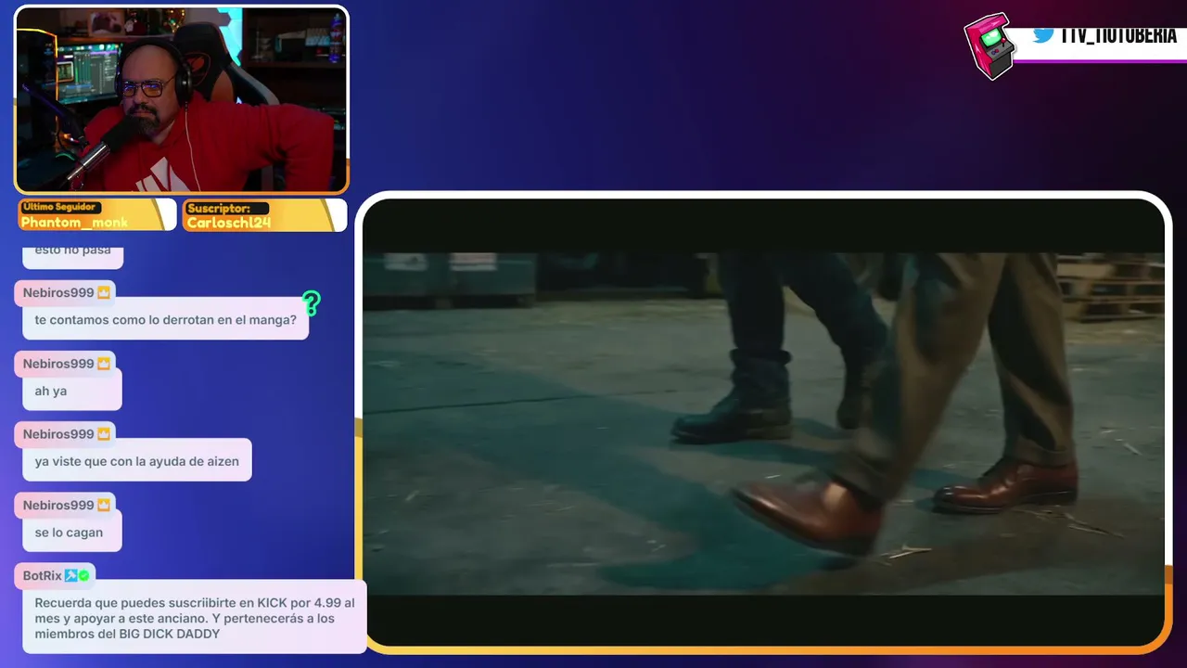This screenshot has height=668, width=1187.
Task: Click the main video player showing walking feet
Action: pos(763,423)
